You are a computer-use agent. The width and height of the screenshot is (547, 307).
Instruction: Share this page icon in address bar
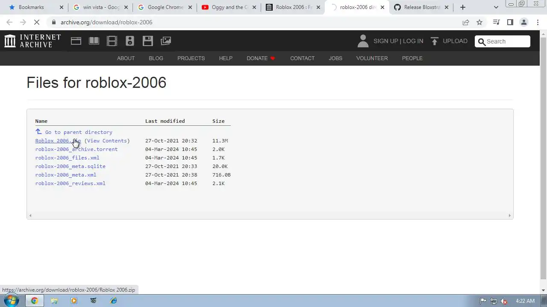pyautogui.click(x=466, y=22)
